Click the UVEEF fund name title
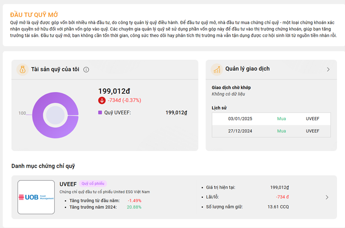The width and height of the screenshot is (345, 228). (68, 184)
